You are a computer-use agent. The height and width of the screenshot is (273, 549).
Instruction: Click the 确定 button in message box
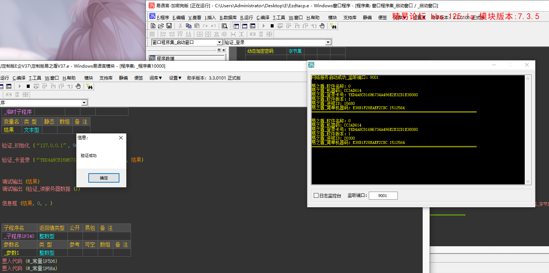click(104, 178)
